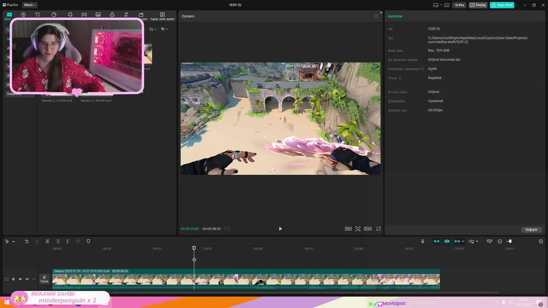Screen dimensions: 548x308
Task: Open the Adjustment sliders icon tab
Action: click(126, 15)
